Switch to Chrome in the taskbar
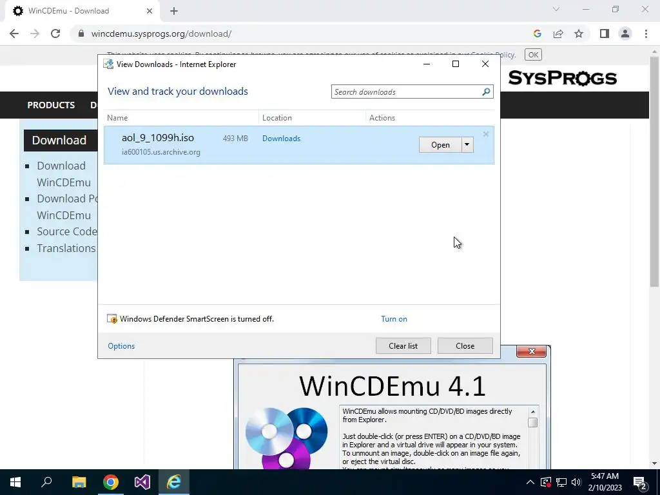Image resolution: width=660 pixels, height=495 pixels. point(111,482)
